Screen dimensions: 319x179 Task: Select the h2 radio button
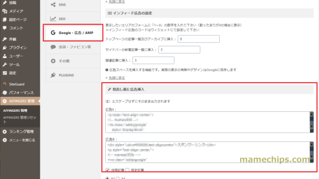click(x=108, y=178)
